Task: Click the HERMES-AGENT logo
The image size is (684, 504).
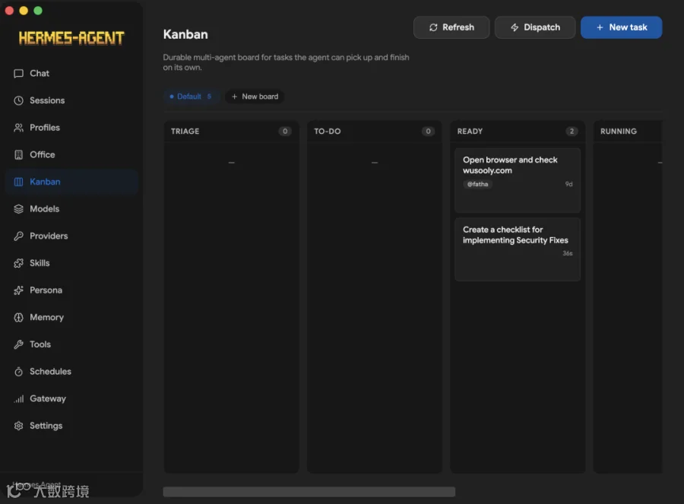Action: coord(71,38)
